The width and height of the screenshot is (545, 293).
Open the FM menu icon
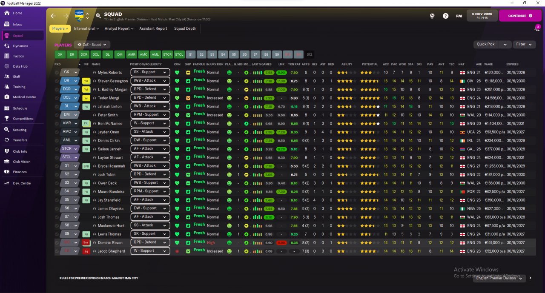(x=459, y=16)
